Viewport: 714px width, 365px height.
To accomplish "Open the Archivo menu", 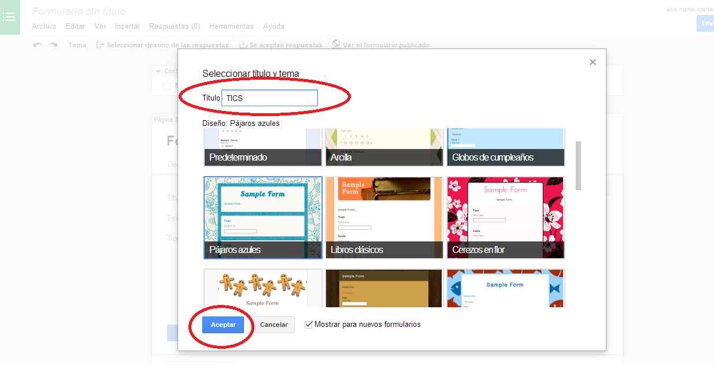I will point(44,27).
